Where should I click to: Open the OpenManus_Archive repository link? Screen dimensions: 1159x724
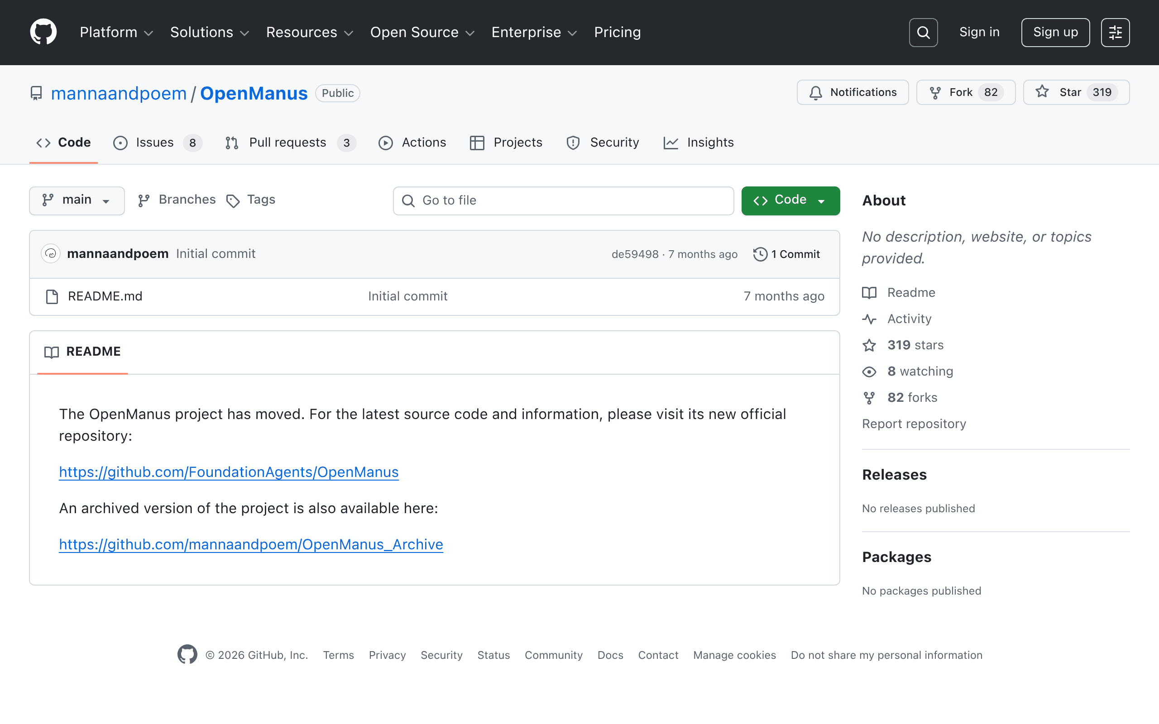(x=251, y=544)
